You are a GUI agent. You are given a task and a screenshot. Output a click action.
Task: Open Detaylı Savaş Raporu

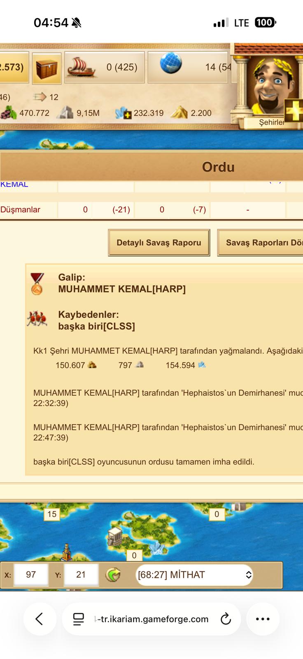(x=159, y=243)
